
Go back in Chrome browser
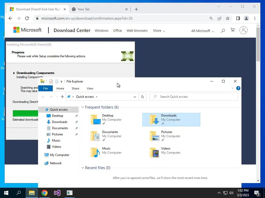(x=10, y=18)
